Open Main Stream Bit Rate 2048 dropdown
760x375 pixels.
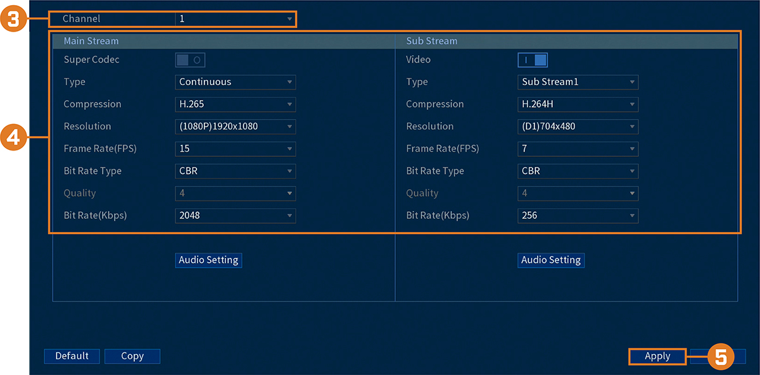[236, 216]
